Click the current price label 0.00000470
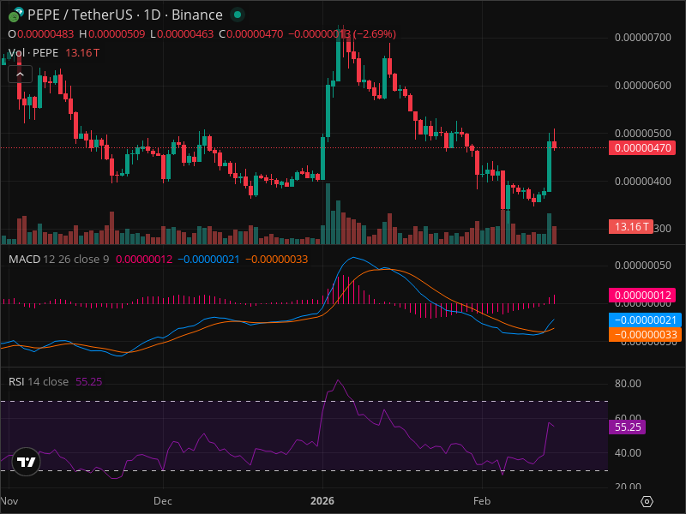 click(x=641, y=147)
